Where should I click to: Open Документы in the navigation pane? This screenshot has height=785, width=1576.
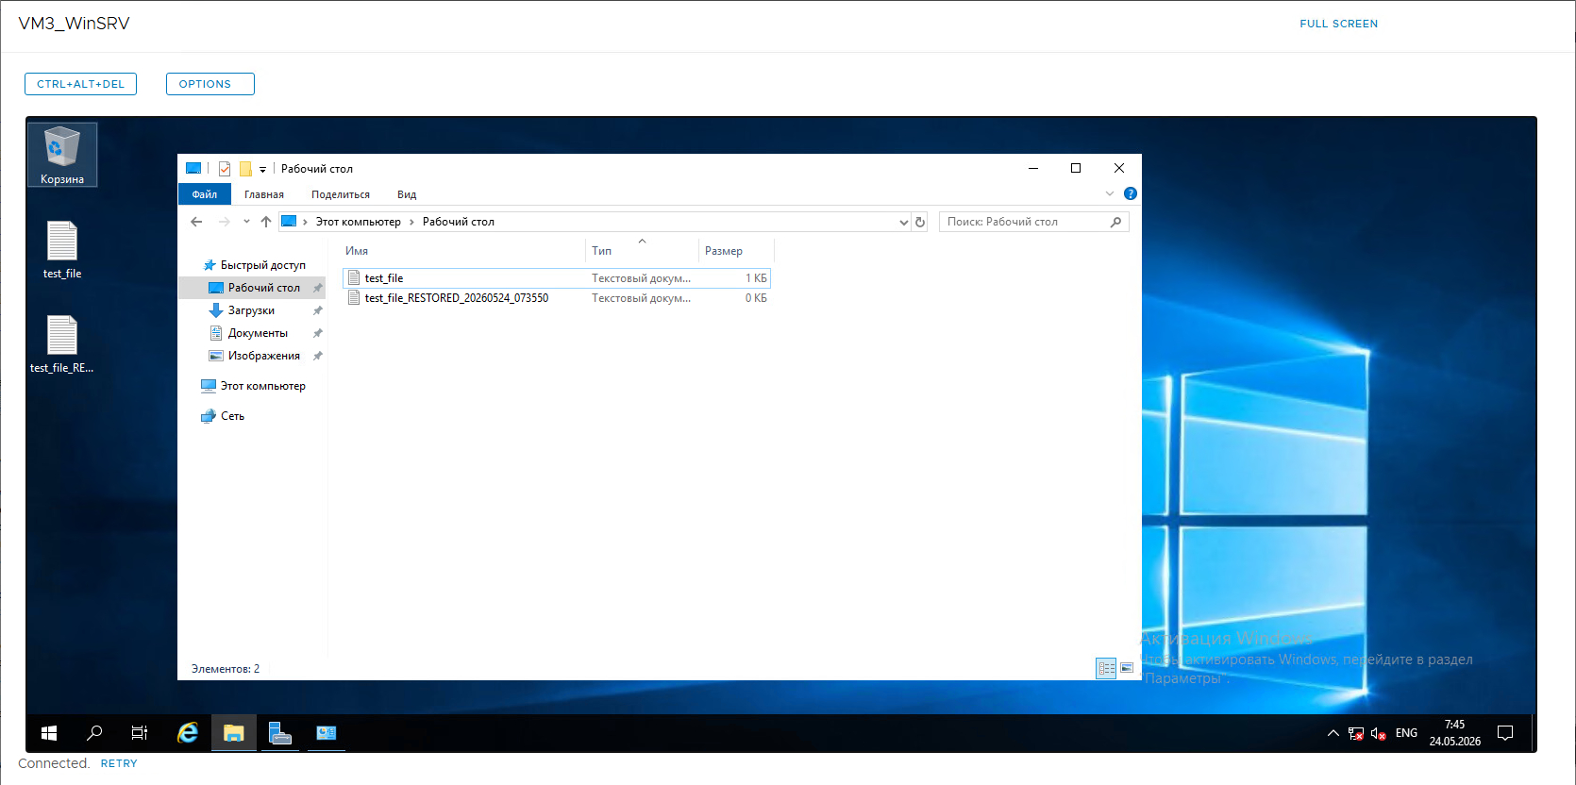tap(258, 333)
